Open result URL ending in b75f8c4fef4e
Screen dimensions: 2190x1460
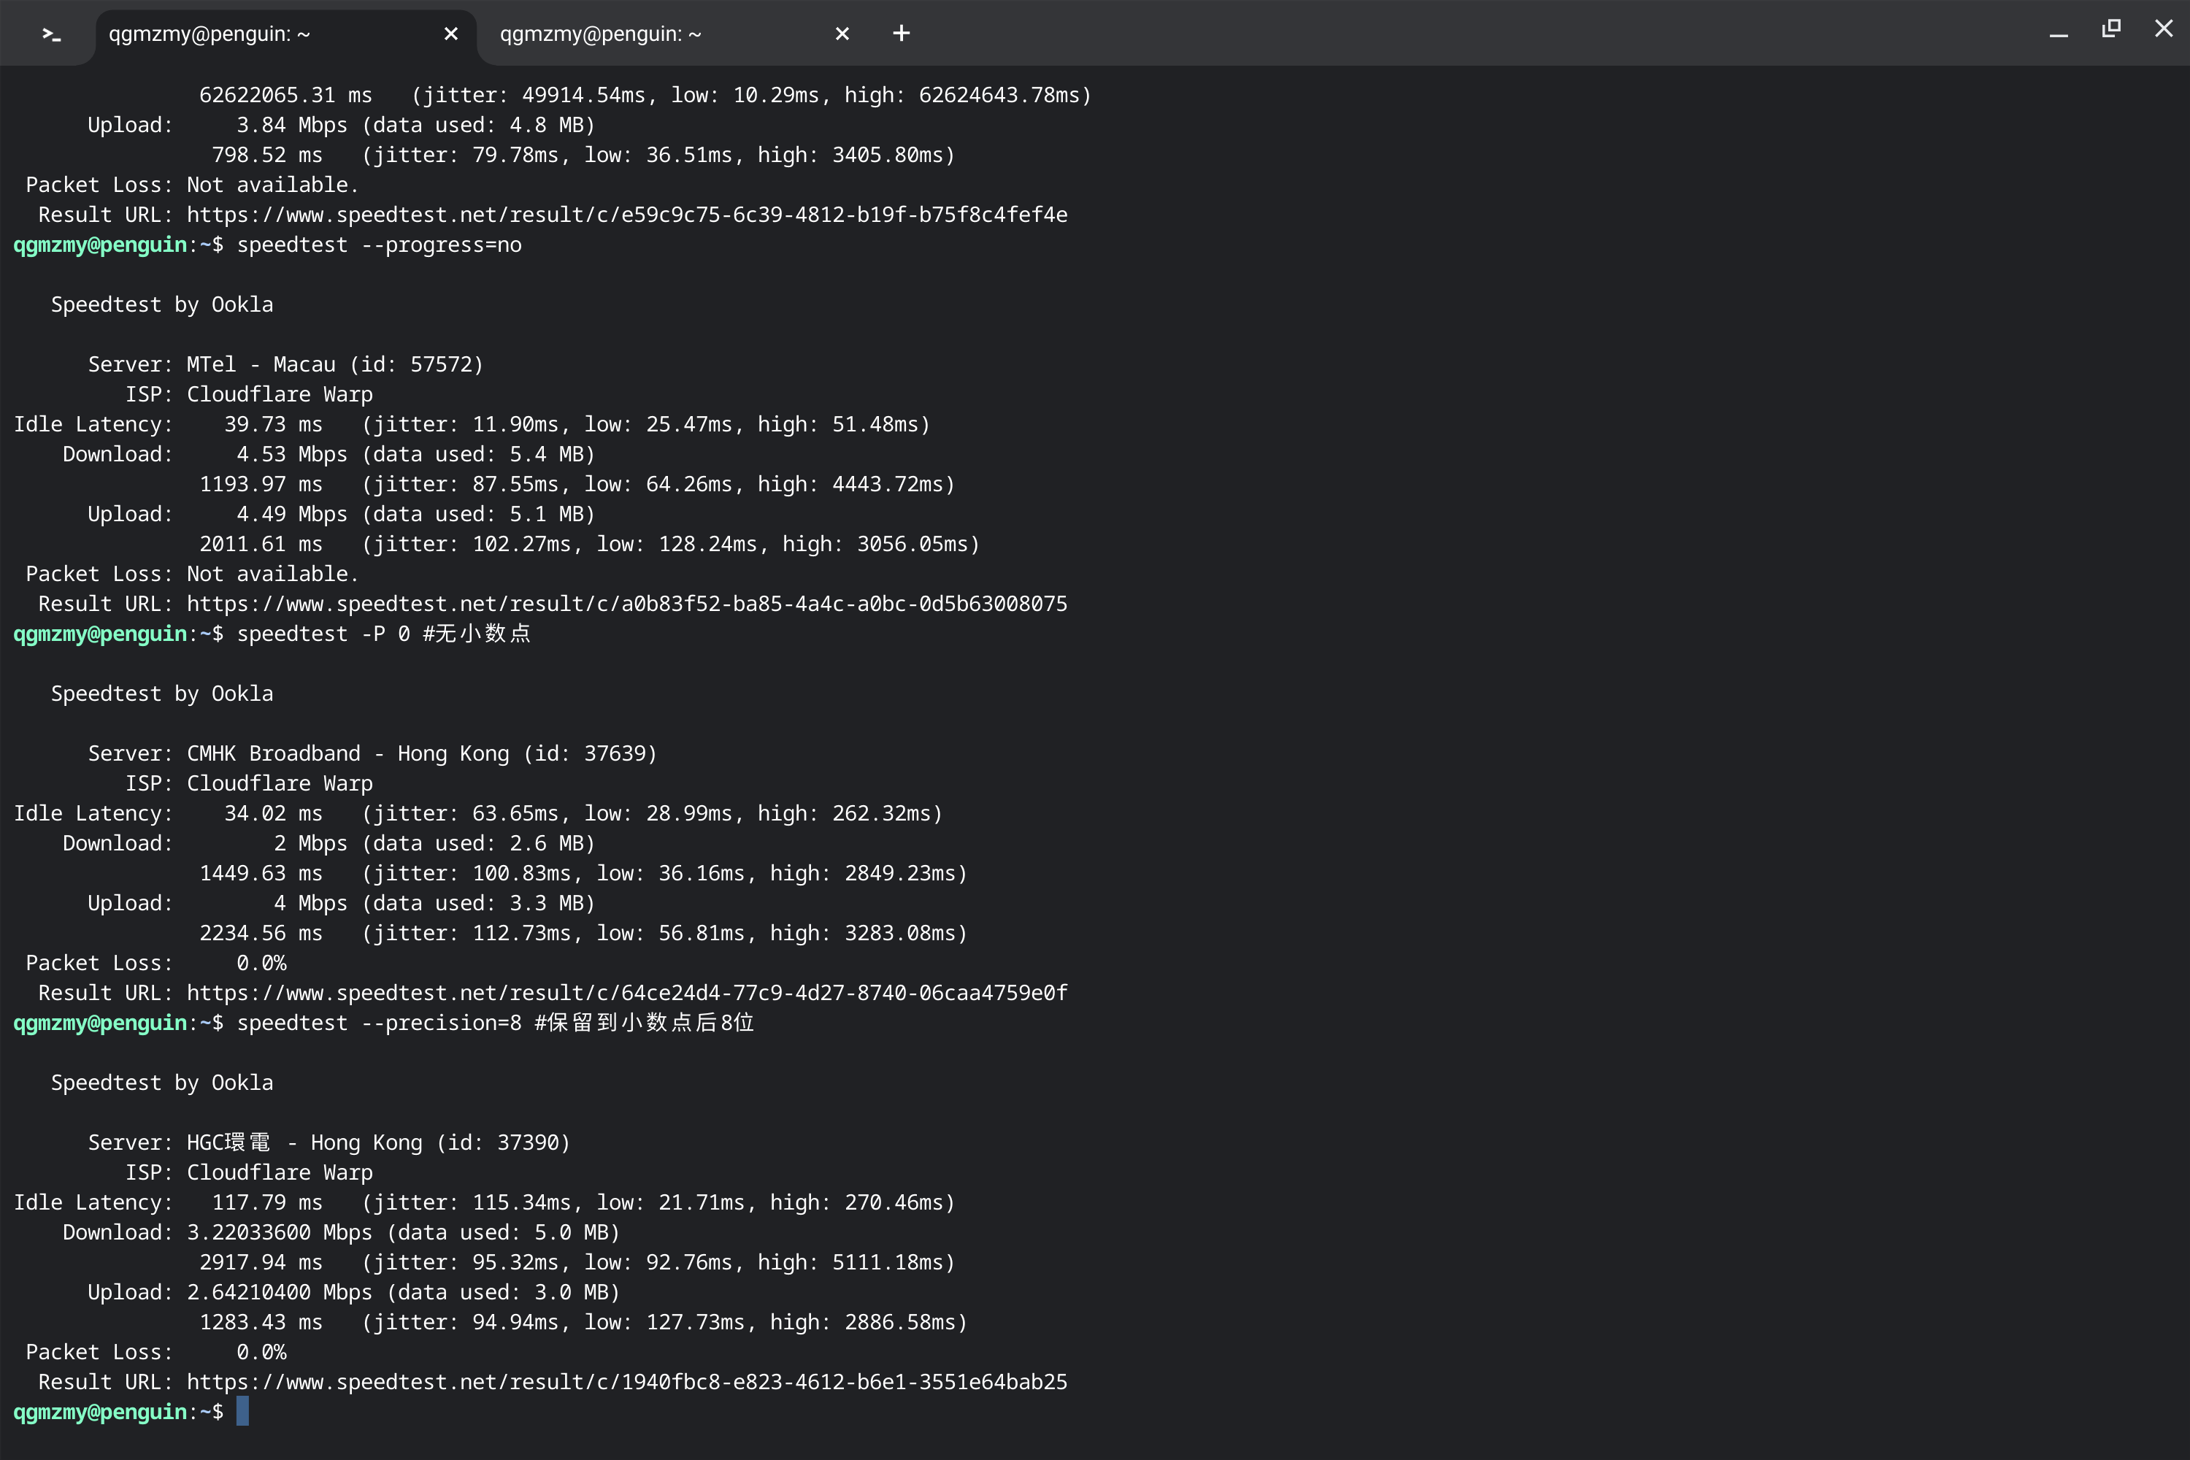click(626, 215)
